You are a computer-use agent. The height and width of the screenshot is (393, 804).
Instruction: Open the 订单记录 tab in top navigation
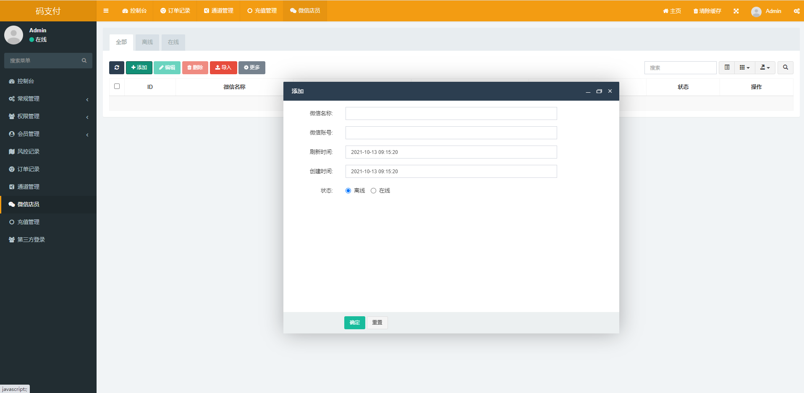pos(175,11)
